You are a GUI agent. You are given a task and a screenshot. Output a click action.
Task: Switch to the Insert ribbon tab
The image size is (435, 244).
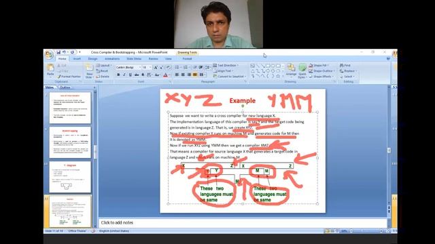[x=77, y=59]
